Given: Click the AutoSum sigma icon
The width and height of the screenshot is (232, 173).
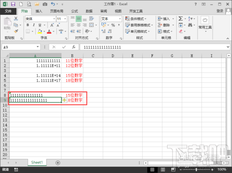Looking at the screenshot, I should 180,19.
